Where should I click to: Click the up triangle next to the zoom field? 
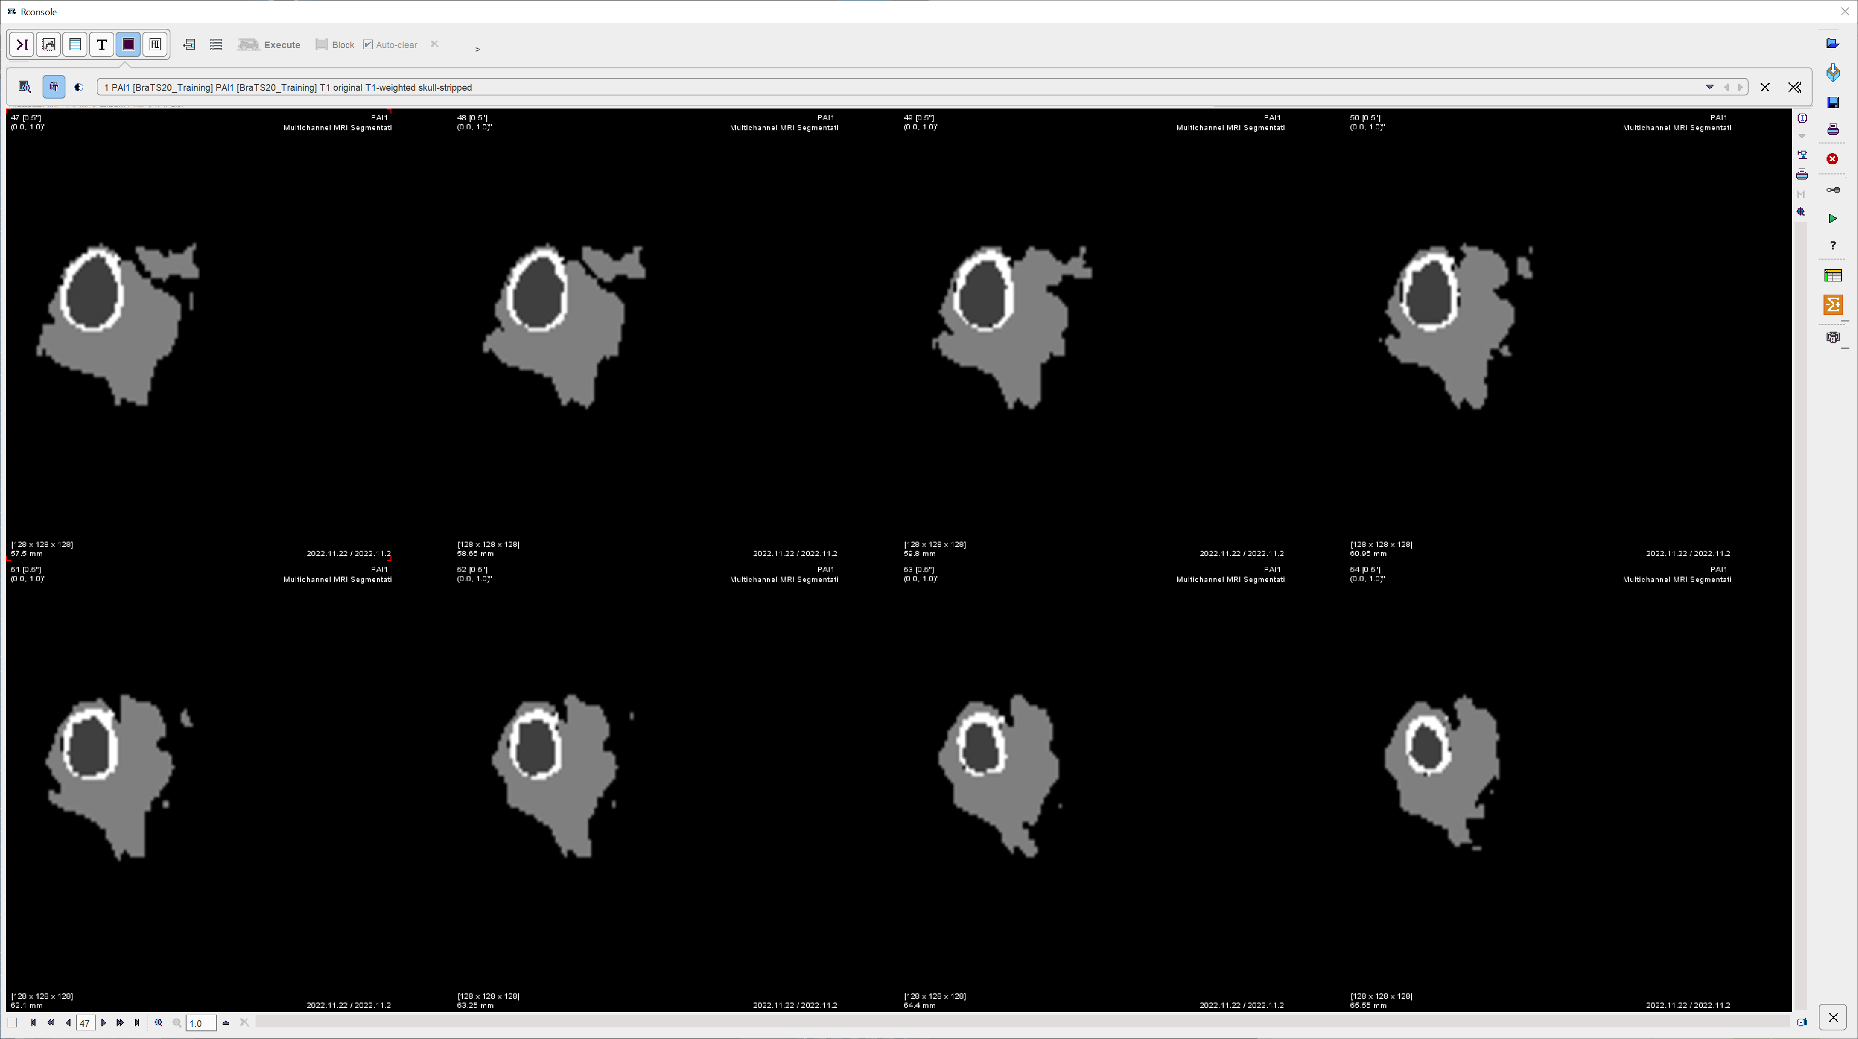(226, 1022)
